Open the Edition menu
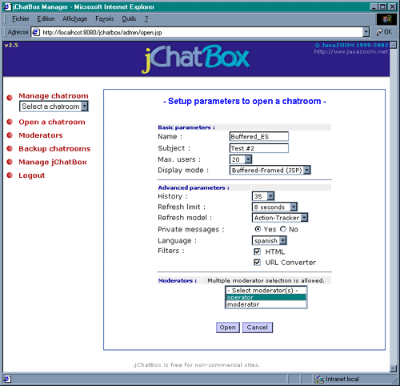The width and height of the screenshot is (400, 386). [x=46, y=19]
